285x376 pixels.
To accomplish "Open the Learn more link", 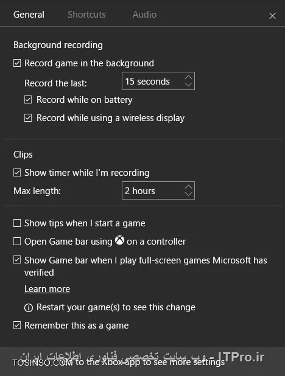I will pos(47,289).
